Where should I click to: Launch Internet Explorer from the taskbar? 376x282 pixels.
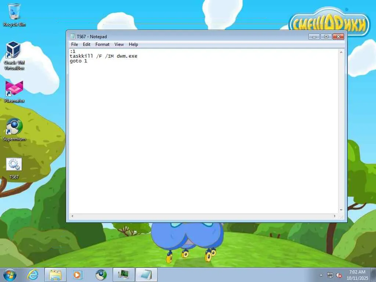pos(33,275)
